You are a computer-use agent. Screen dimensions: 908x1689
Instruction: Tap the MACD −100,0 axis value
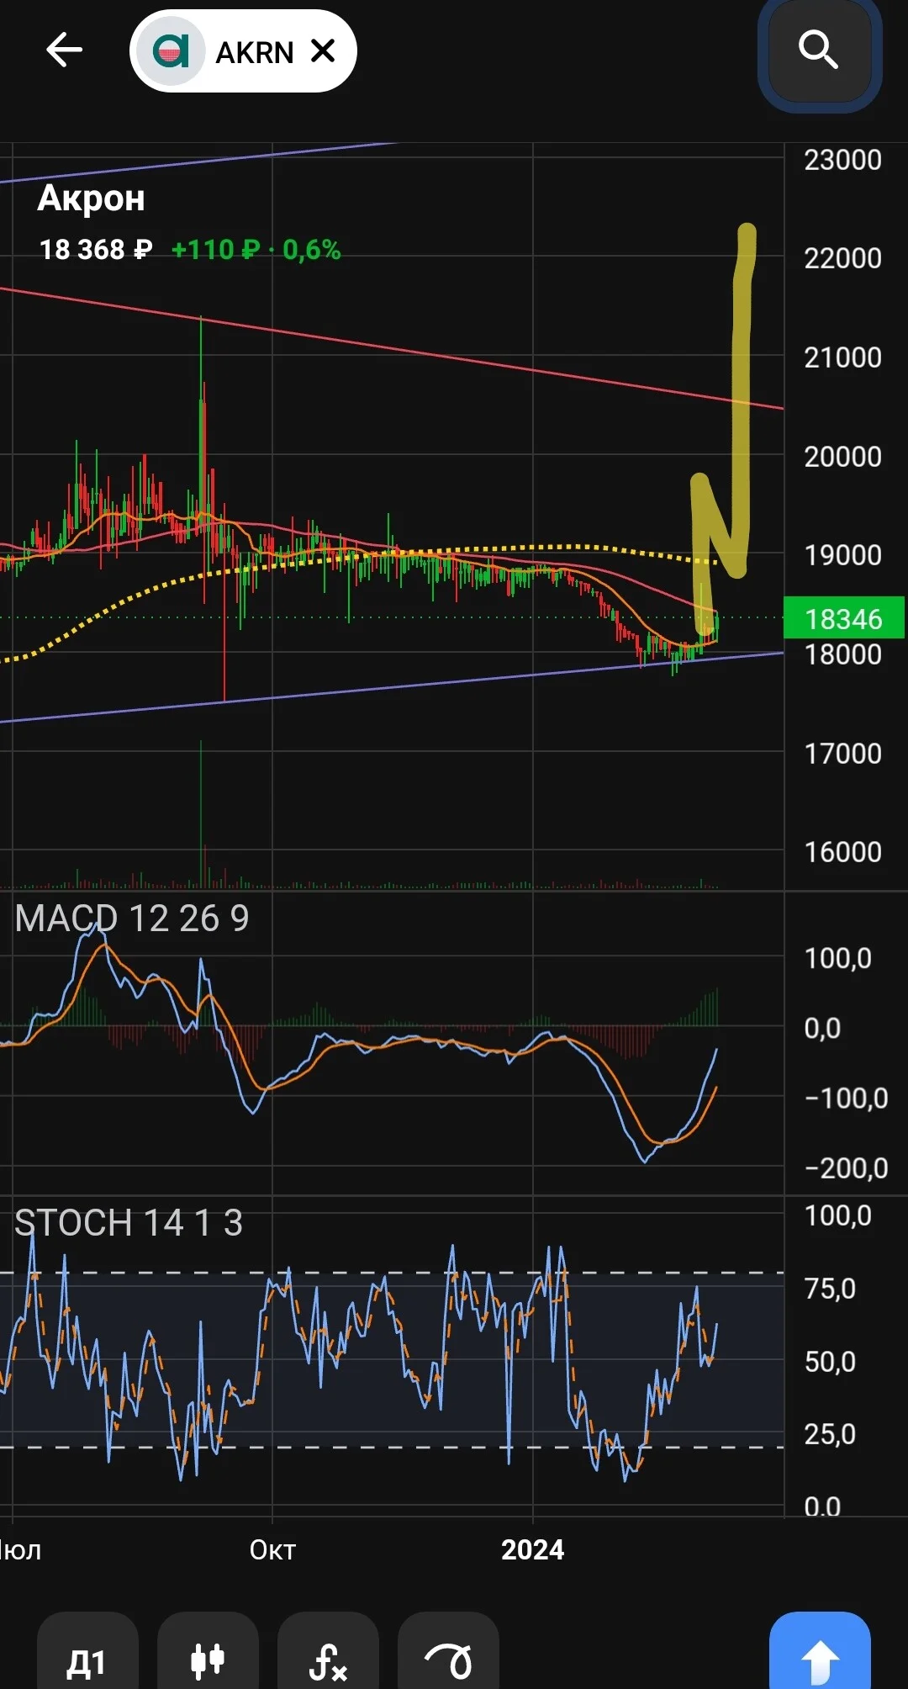(x=846, y=1099)
